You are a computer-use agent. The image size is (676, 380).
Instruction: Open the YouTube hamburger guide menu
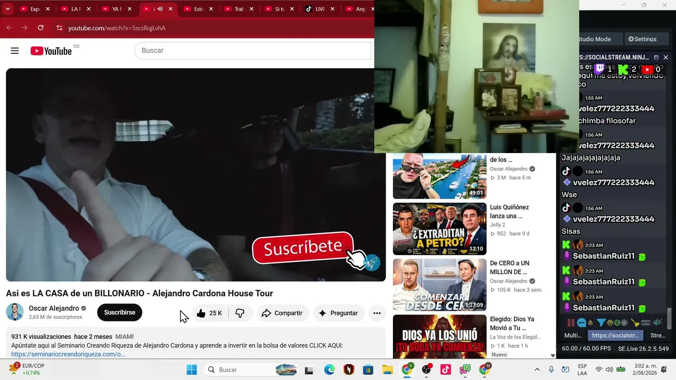pos(15,51)
